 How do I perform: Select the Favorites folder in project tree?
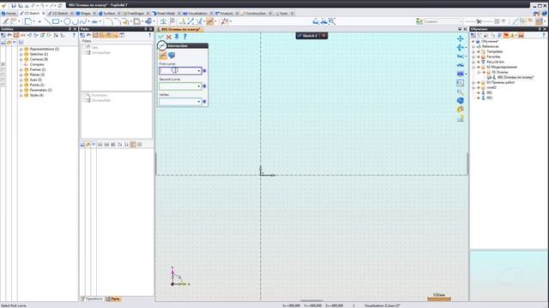494,56
